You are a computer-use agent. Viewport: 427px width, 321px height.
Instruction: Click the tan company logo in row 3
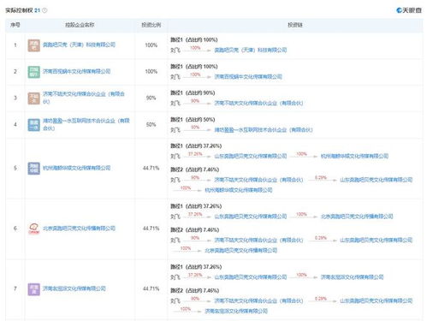tap(33, 98)
